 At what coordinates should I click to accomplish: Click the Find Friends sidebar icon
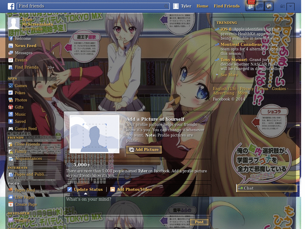tap(11, 67)
